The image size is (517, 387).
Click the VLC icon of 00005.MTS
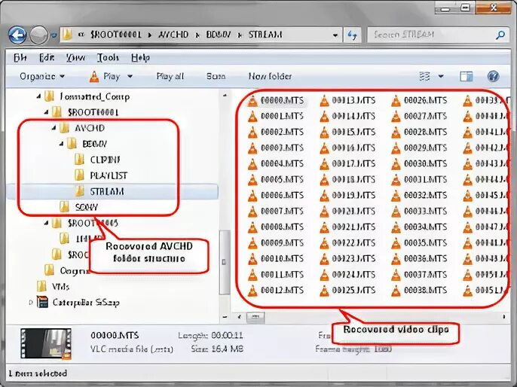click(252, 179)
